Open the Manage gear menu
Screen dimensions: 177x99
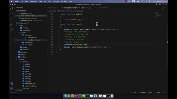click(11, 89)
